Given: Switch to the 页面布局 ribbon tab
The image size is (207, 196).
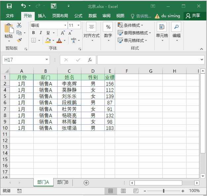Looking at the screenshot, I should [x=60, y=16].
